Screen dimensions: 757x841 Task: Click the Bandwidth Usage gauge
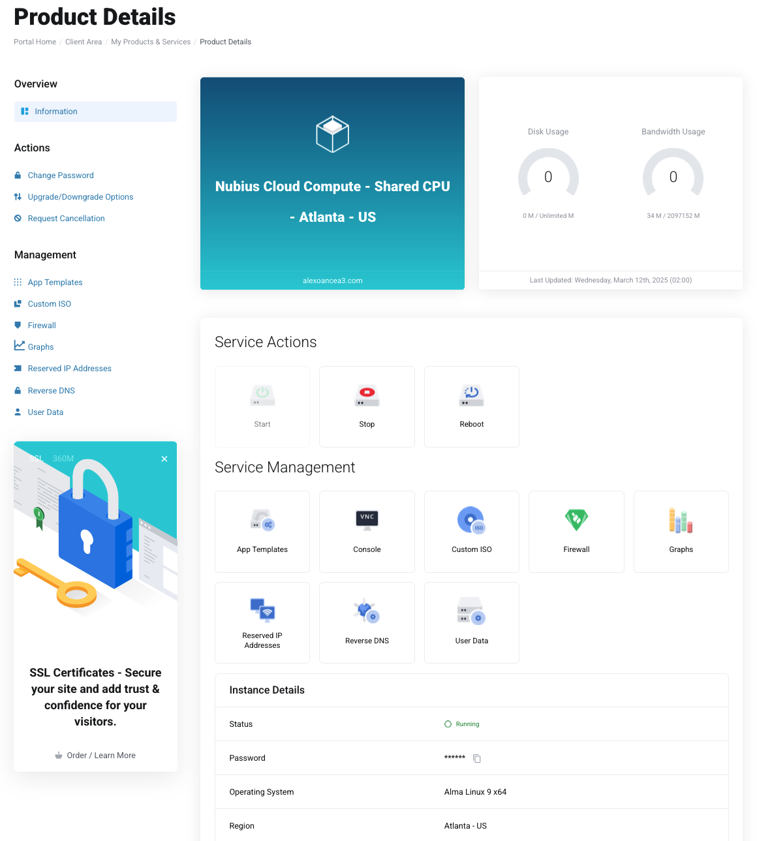[673, 174]
